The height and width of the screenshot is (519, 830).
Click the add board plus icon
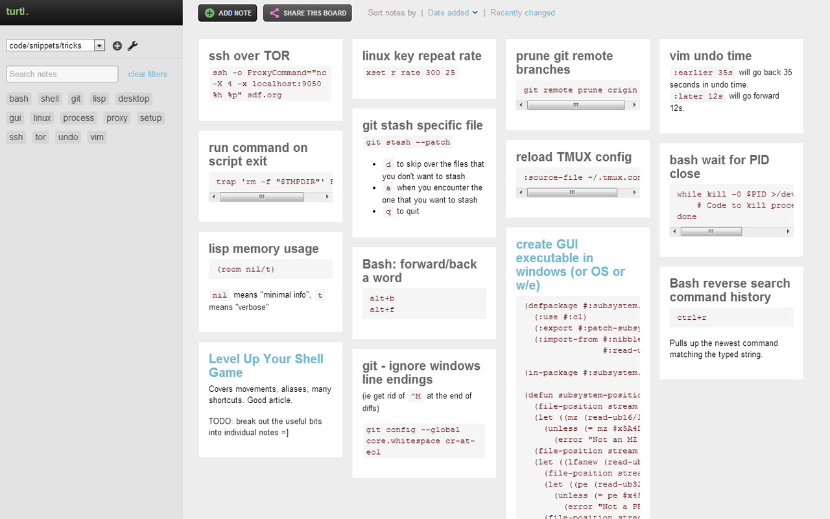(117, 45)
